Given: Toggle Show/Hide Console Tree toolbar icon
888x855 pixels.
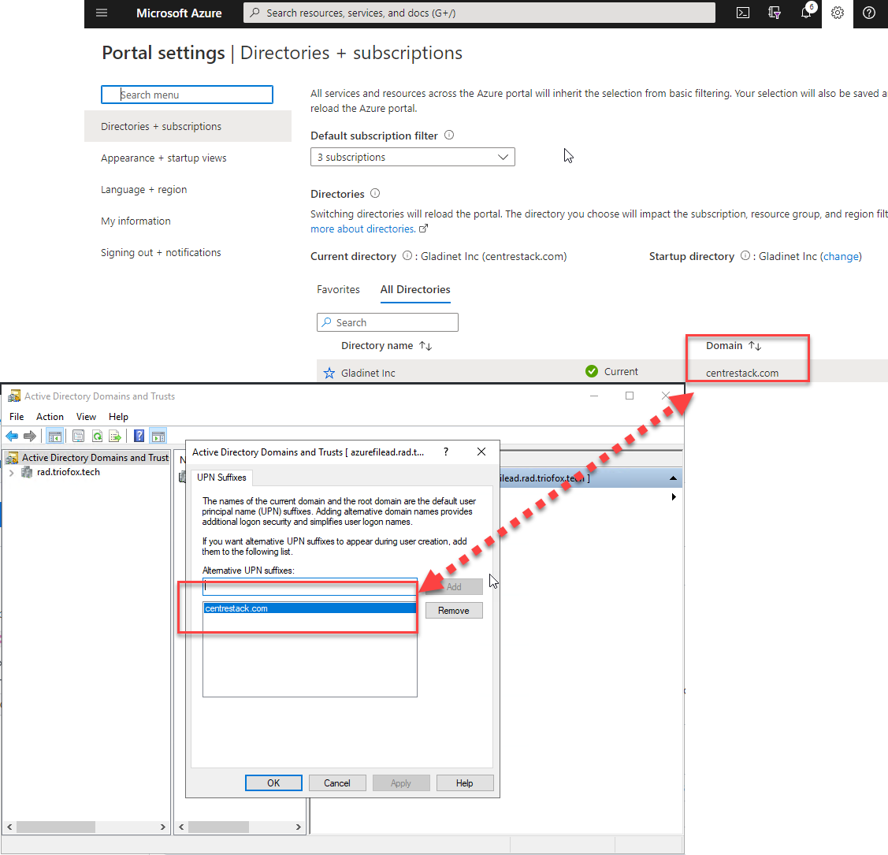Looking at the screenshot, I should 55,436.
